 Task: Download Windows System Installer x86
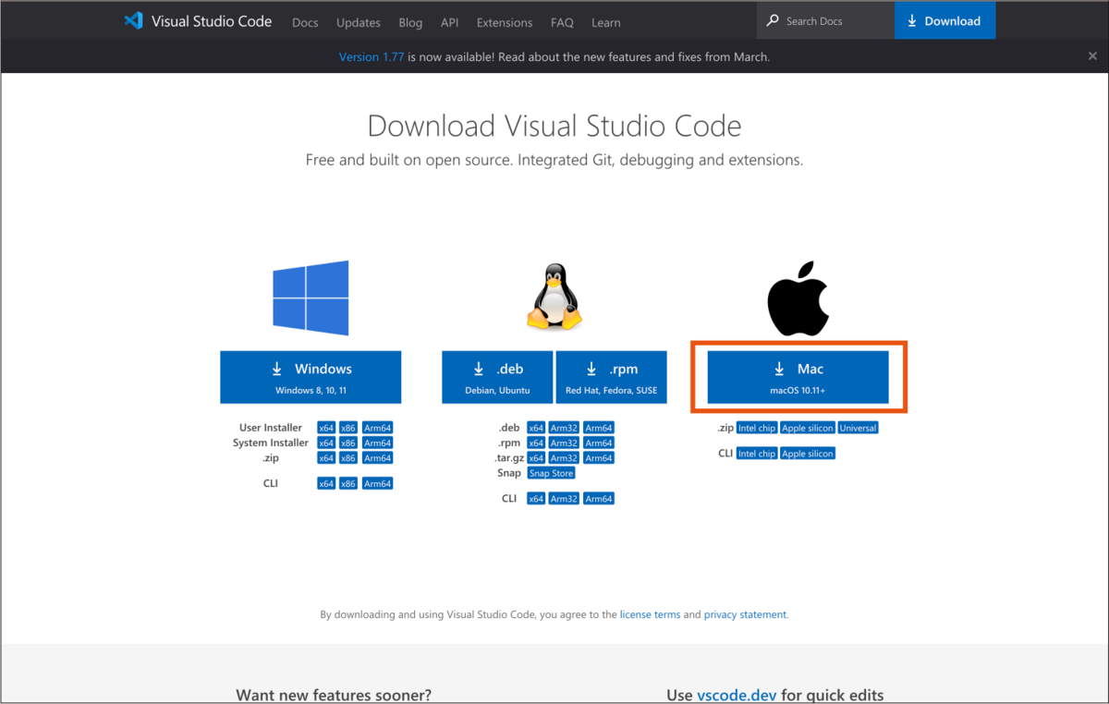tap(348, 443)
